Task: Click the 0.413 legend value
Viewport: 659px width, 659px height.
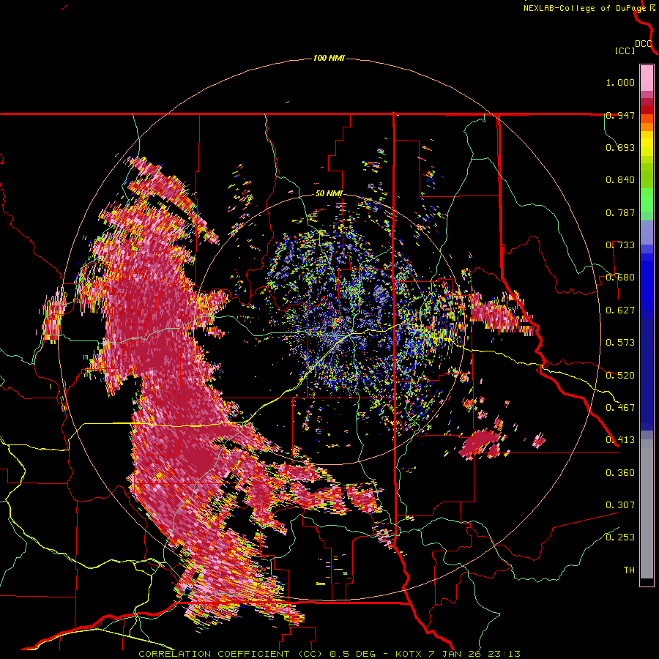Action: (620, 440)
